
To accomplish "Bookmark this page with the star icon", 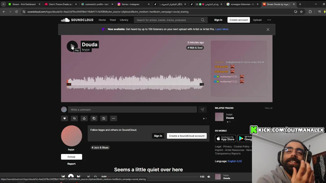I will pos(301,12).
